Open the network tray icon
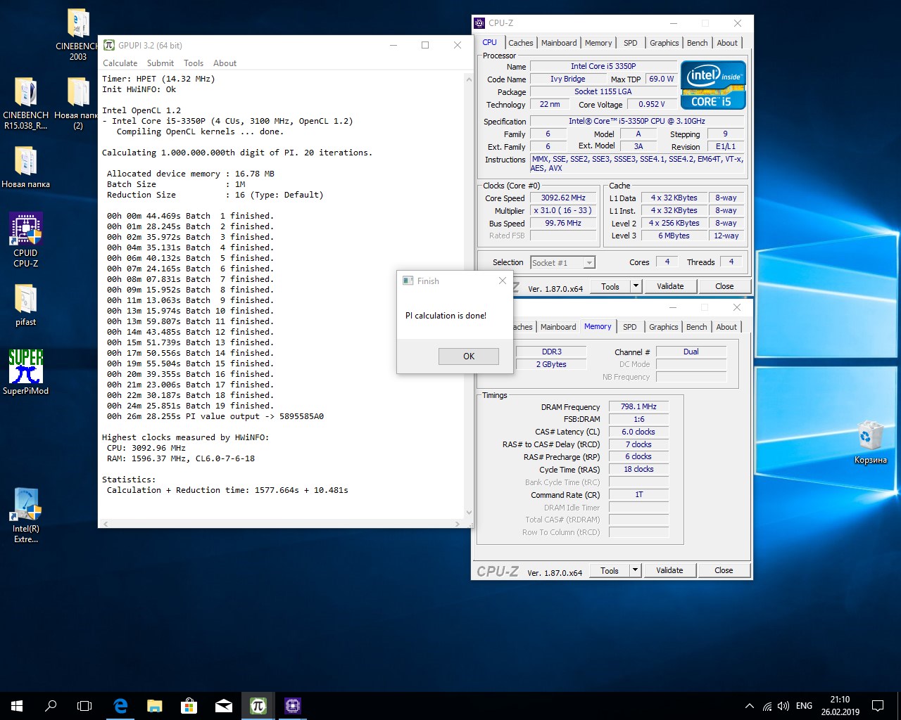 point(767,706)
